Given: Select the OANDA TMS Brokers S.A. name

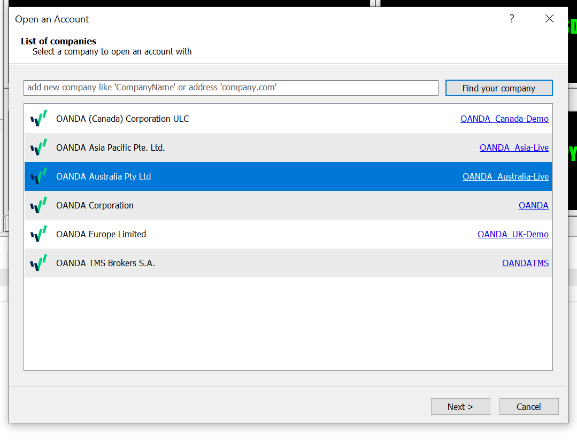Looking at the screenshot, I should (x=105, y=263).
